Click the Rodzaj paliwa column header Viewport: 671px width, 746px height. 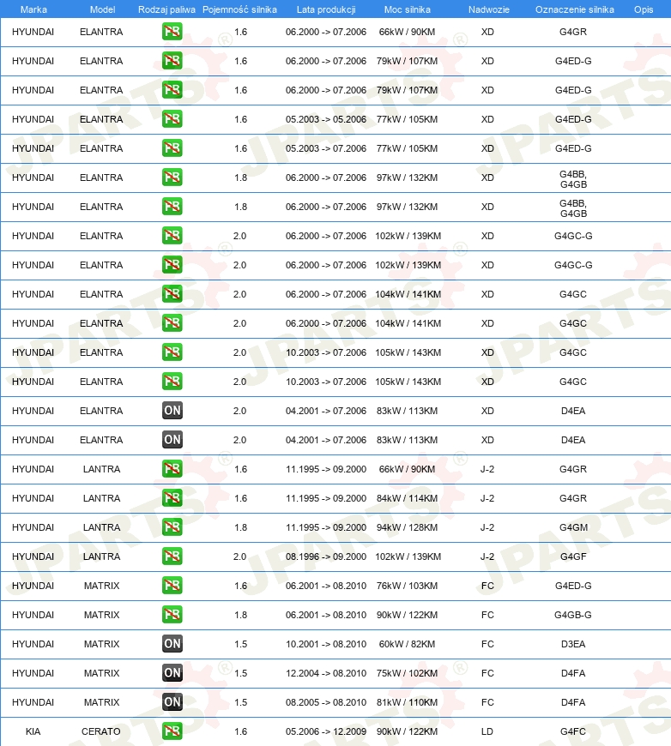tap(166, 9)
